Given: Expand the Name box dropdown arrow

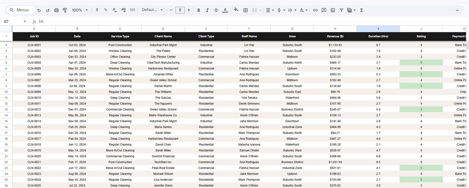Looking at the screenshot, I should point(25,22).
